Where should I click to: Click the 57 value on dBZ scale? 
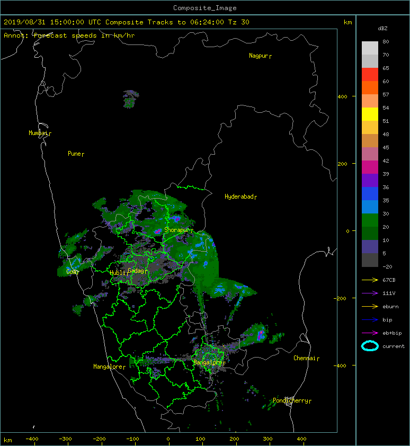(386, 94)
